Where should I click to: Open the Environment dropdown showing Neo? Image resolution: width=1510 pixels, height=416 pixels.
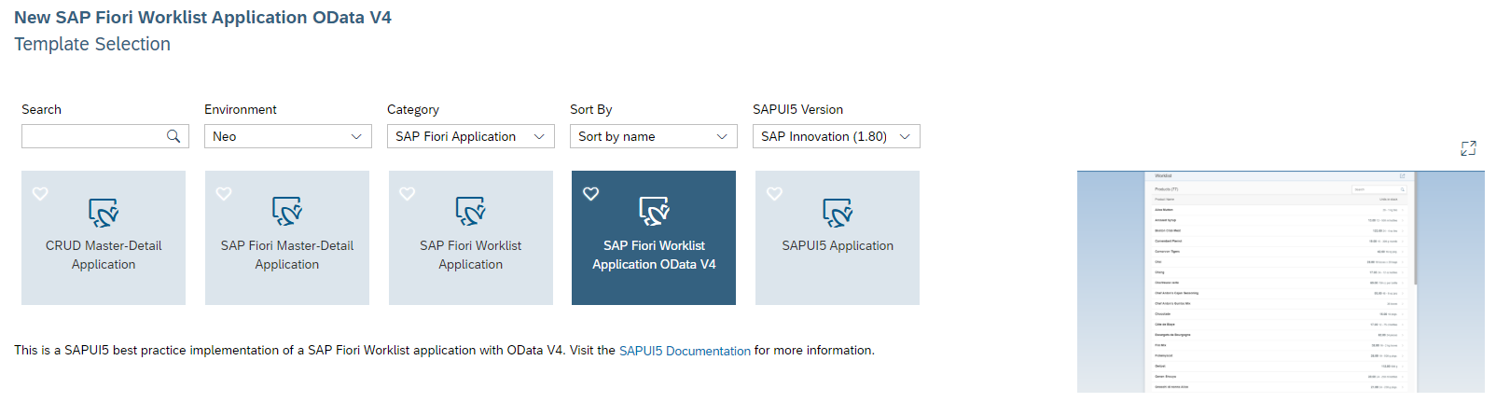tap(288, 136)
